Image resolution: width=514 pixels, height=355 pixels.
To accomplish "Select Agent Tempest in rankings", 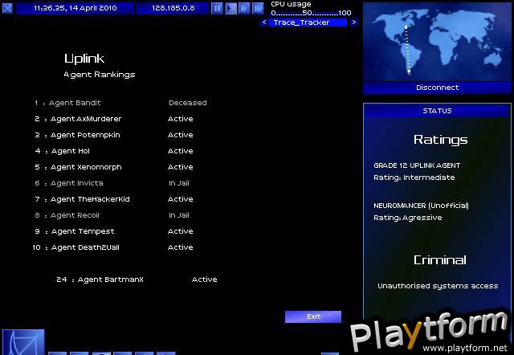I will (83, 231).
